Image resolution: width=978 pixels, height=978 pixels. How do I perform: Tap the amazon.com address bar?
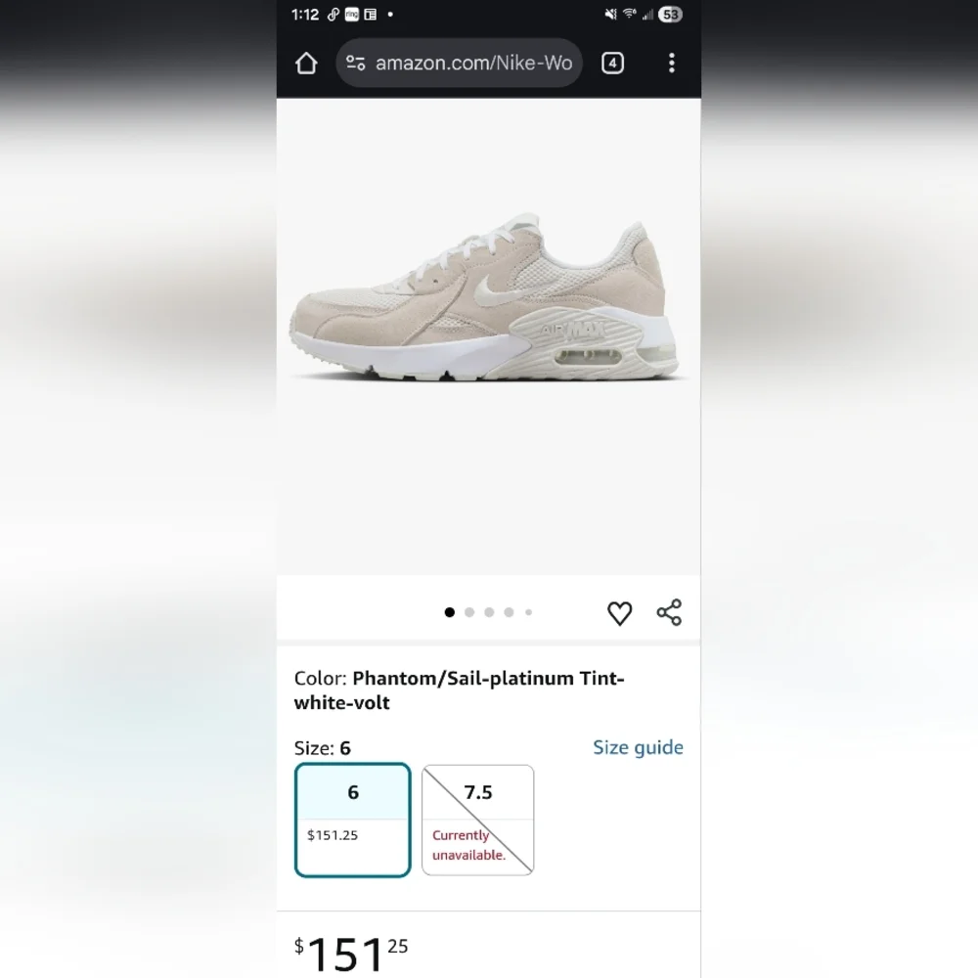click(x=459, y=63)
